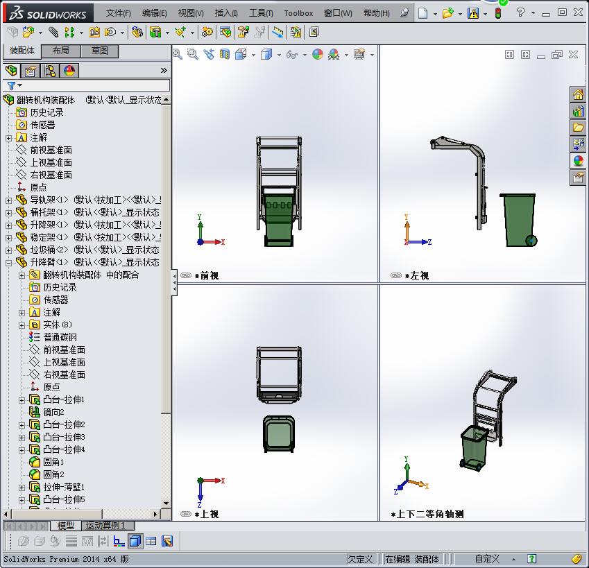Expand the 拉伸-薄壁1 feature
This screenshot has width=589, height=568.
point(22,488)
